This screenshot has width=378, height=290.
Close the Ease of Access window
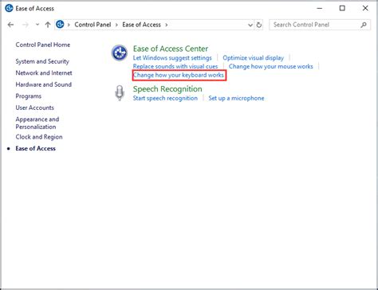coord(365,9)
